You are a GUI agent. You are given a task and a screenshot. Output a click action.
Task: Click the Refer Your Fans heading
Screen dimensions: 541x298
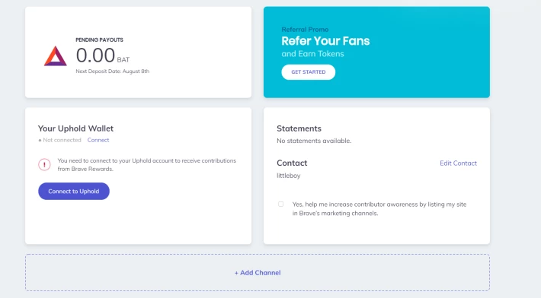click(325, 41)
